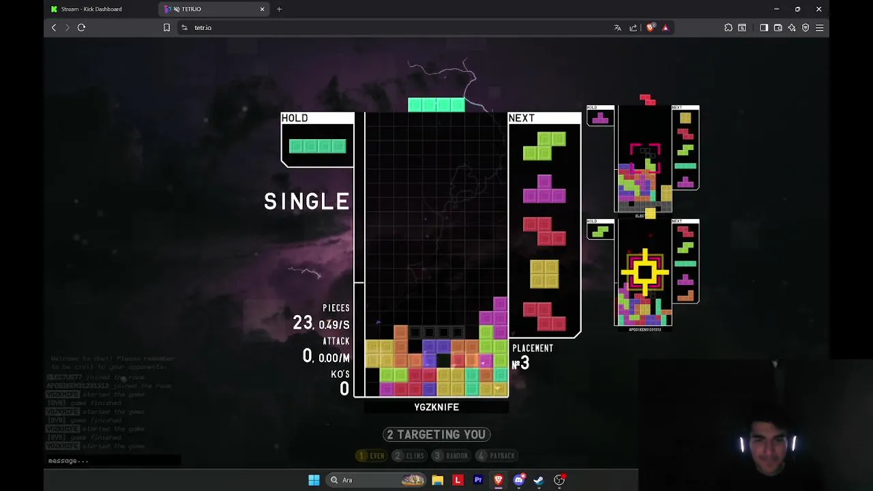
Task: Toggle the browser sidebar panel
Action: click(764, 27)
